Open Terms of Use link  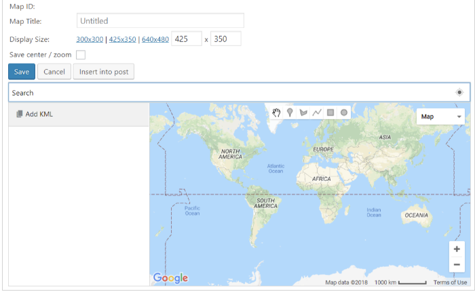click(x=451, y=282)
